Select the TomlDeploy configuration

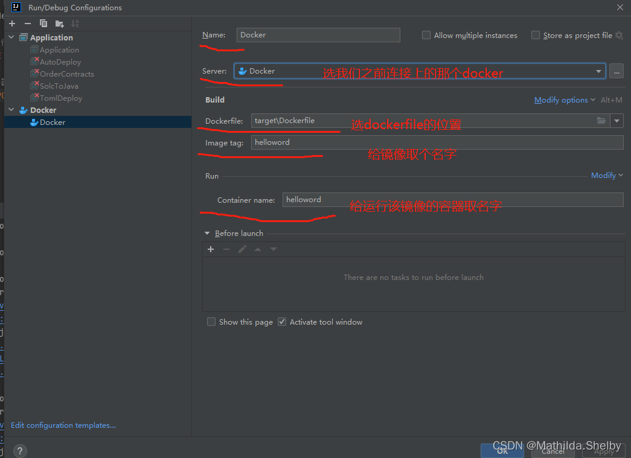[x=60, y=98]
